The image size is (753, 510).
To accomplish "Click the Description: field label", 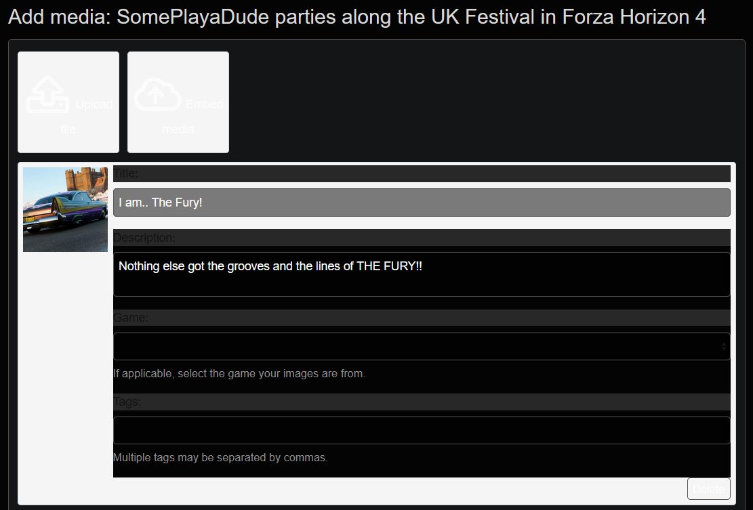I will [144, 238].
